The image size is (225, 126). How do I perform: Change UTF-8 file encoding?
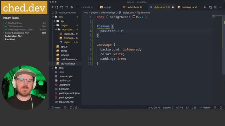pyautogui.click(x=180, y=107)
